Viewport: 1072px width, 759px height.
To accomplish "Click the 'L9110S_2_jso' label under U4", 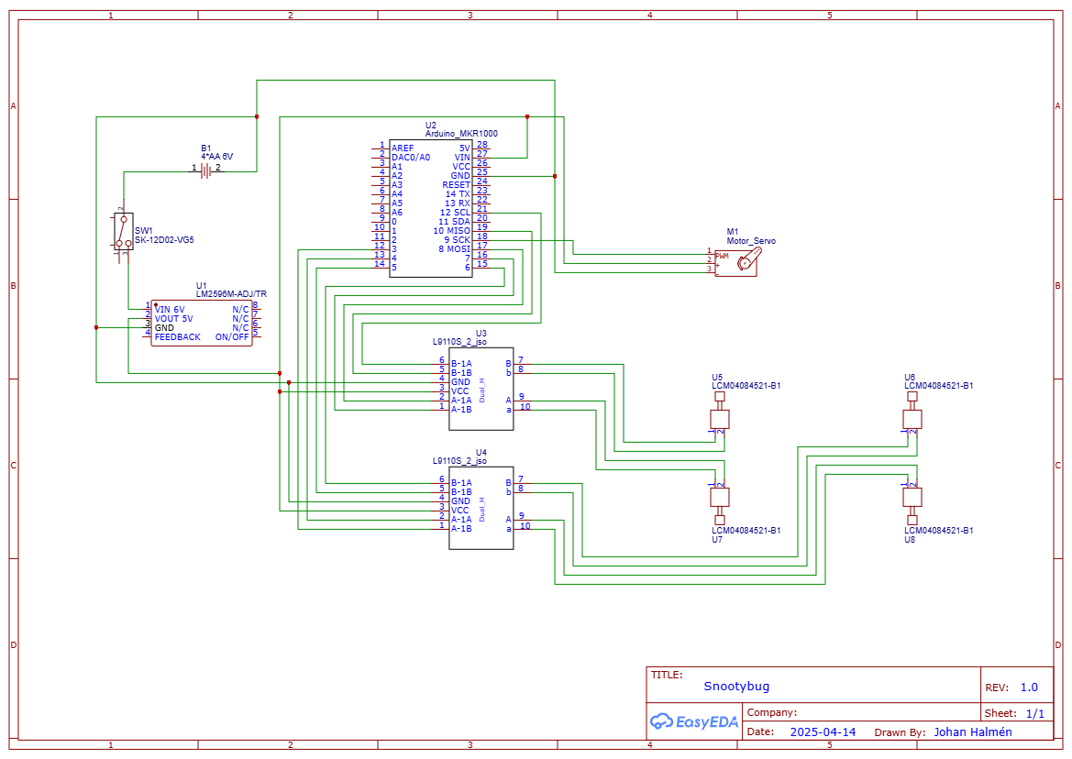I will (x=459, y=460).
